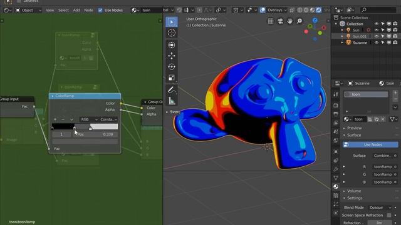Remove material slot with minus button

click(x=395, y=99)
